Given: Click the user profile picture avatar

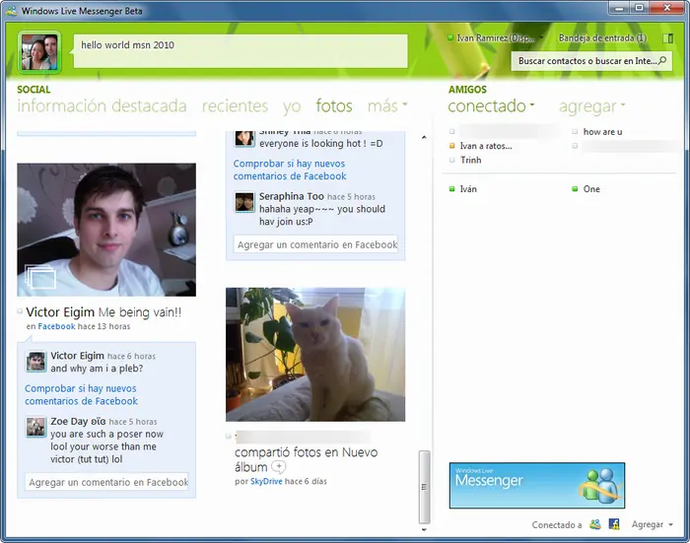Looking at the screenshot, I should pos(39,52).
